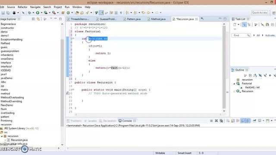Click the New Java Class icon
This screenshot has width=276, height=155.
[x=68, y=12]
